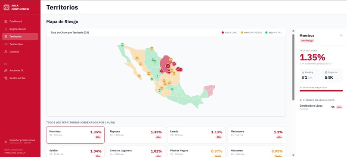This screenshot has width=347, height=157.
Task: Click the 1.1% value on Matamoros card
Action: point(278,132)
